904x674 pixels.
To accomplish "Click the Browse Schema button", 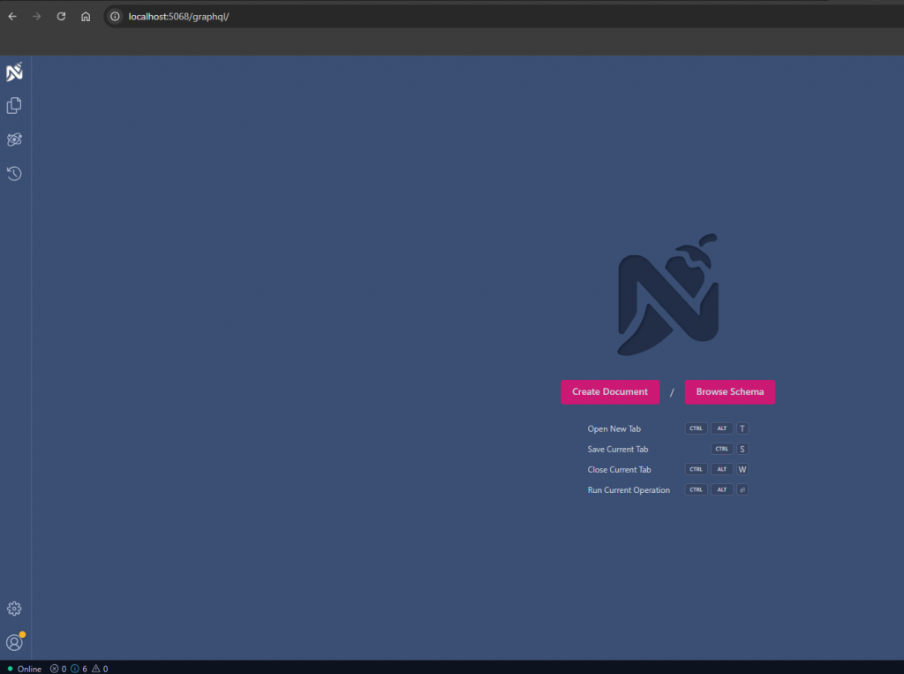I will (x=729, y=392).
